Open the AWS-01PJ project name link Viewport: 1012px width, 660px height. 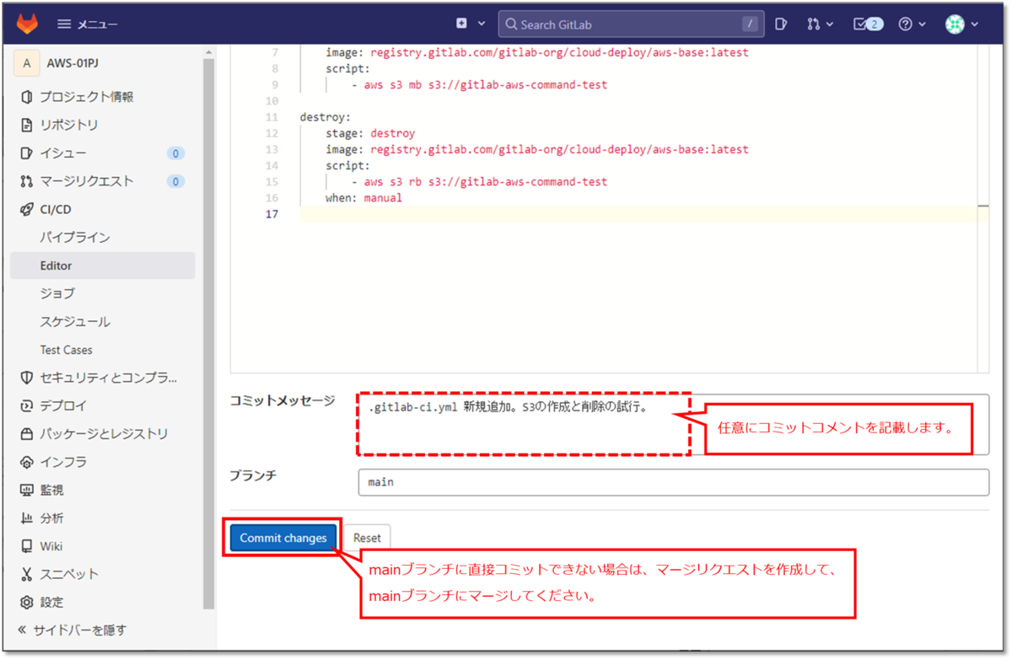pyautogui.click(x=73, y=63)
